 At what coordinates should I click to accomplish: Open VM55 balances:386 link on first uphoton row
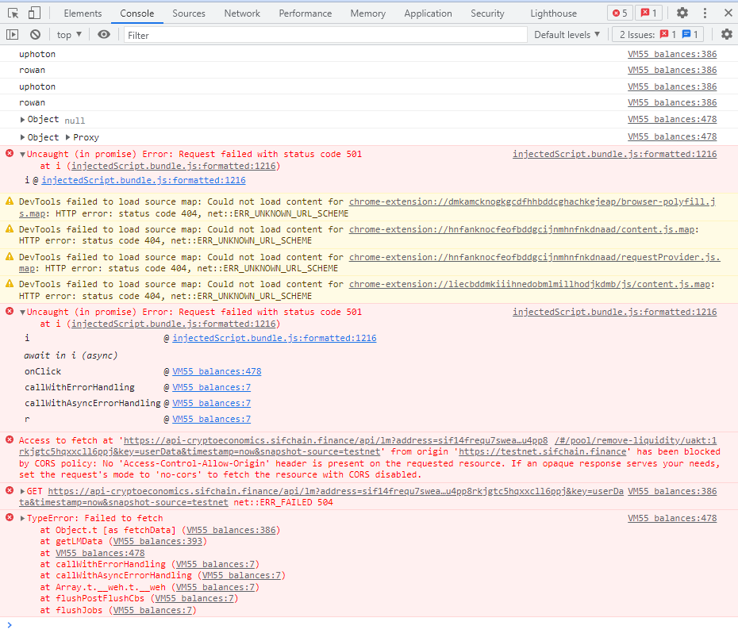pyautogui.click(x=672, y=54)
